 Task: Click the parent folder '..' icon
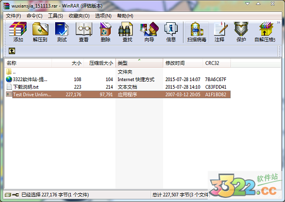tap(9, 72)
